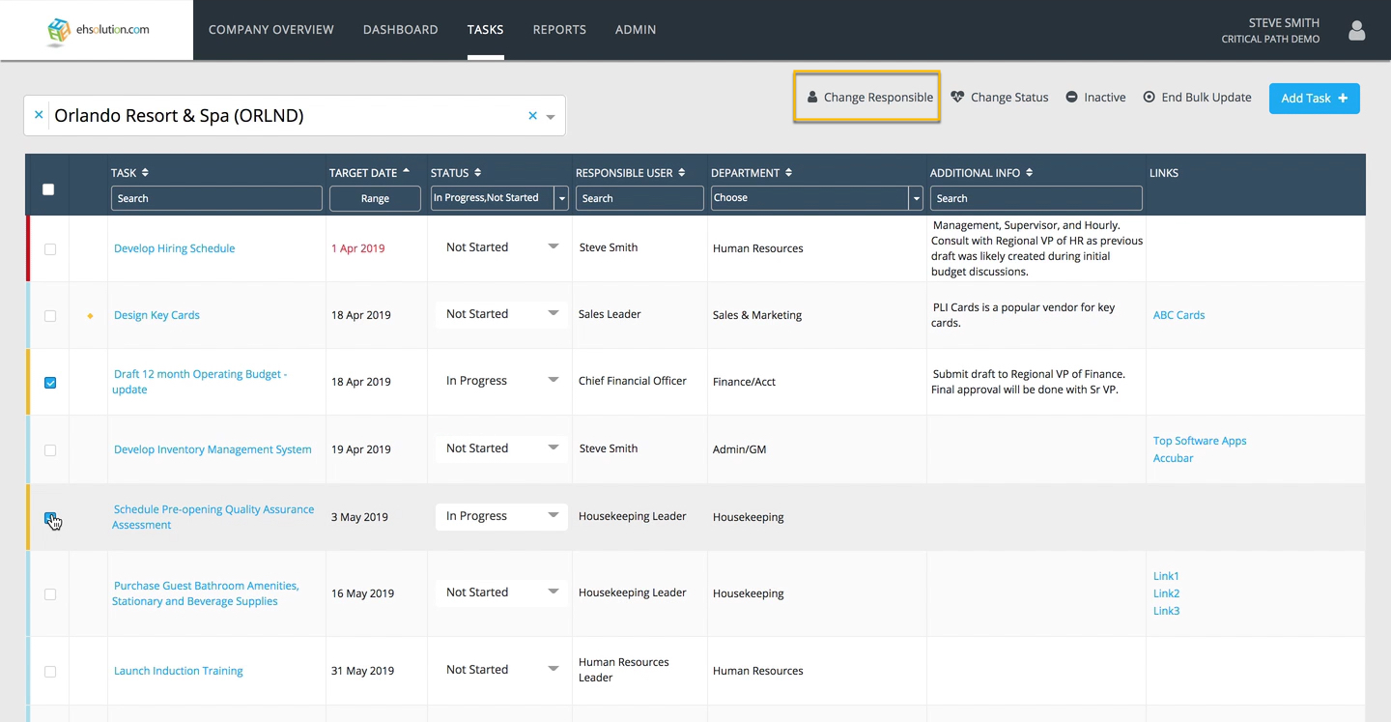Expand the Orlando Resort & Spa facility dropdown arrow

(x=551, y=117)
